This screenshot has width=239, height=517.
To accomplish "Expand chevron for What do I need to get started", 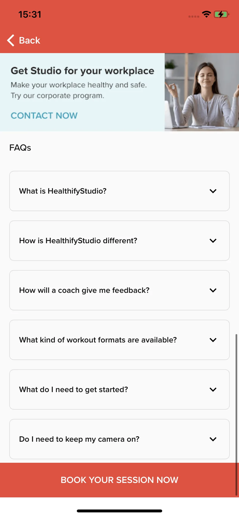I will [213, 389].
